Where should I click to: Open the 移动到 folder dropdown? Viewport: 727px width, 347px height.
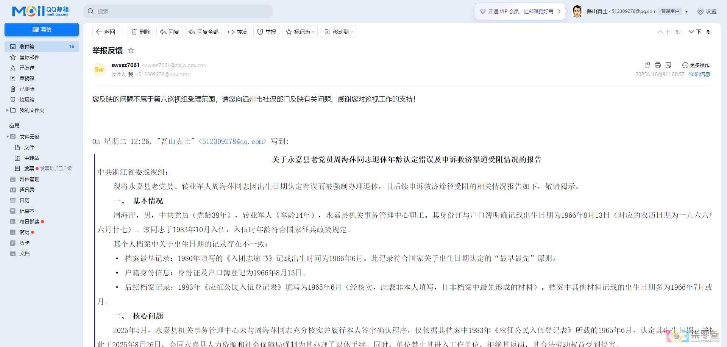point(338,32)
